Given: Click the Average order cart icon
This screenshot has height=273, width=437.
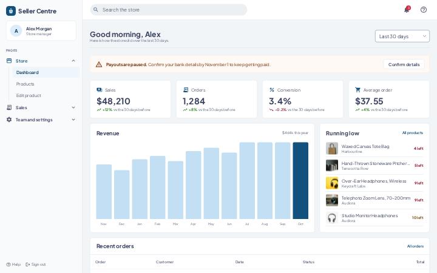Looking at the screenshot, I should (357, 90).
